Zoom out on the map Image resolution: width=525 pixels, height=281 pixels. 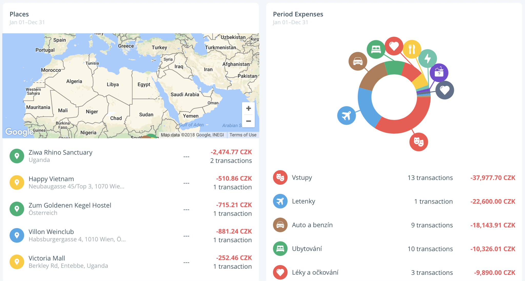(x=248, y=121)
